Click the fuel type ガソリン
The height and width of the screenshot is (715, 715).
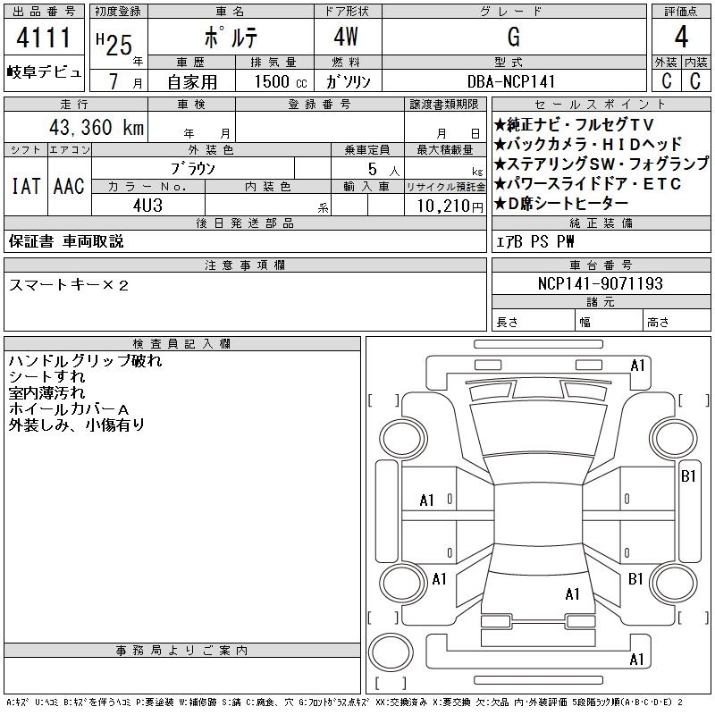pos(348,81)
